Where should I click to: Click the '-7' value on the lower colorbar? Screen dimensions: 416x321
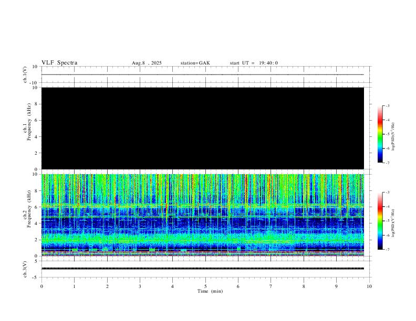tap(387, 250)
